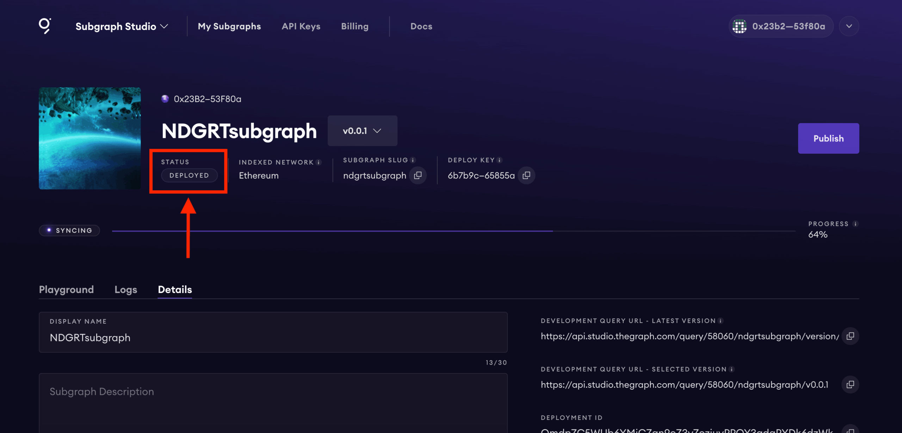Show selected version query URL info icon
The width and height of the screenshot is (902, 433).
731,369
